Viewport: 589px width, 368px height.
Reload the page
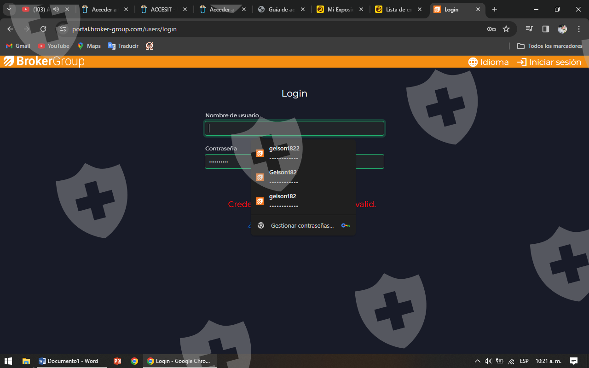[43, 29]
